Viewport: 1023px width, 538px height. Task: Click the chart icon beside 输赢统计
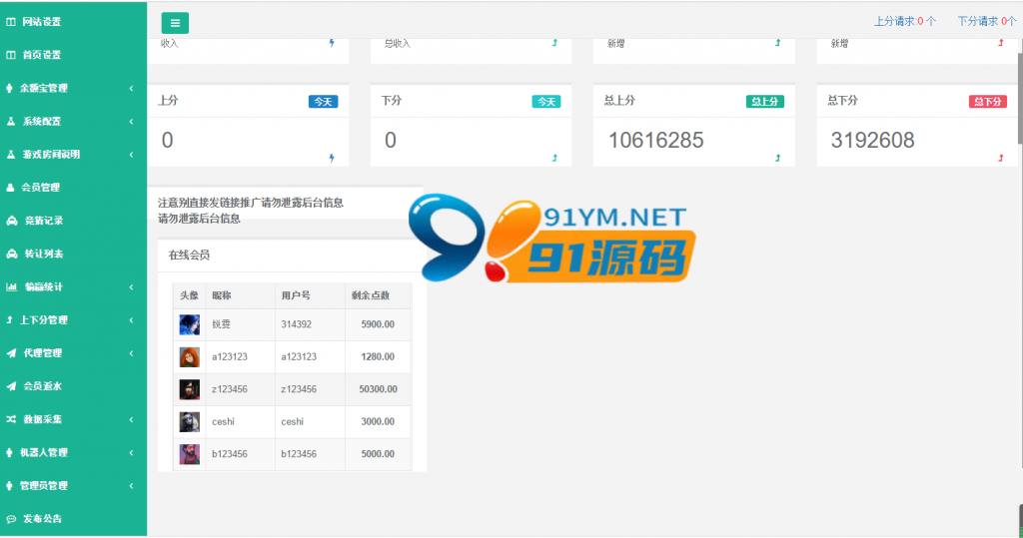point(11,286)
